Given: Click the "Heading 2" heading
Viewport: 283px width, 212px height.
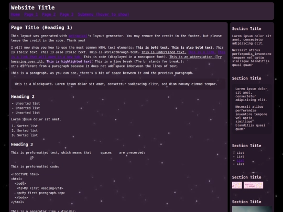Looking at the screenshot, I should [23, 97].
